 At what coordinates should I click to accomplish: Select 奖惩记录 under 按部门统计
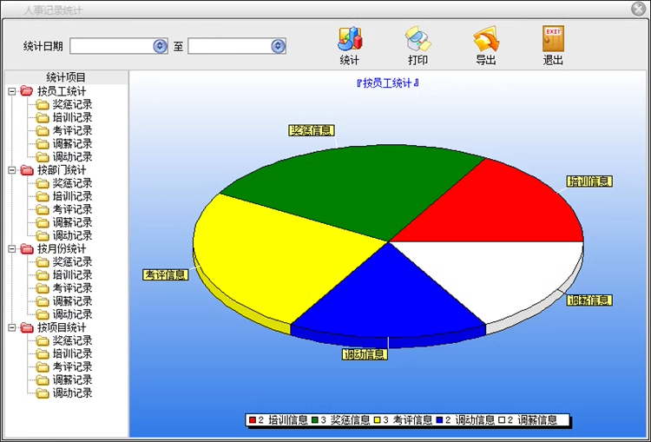(72, 183)
